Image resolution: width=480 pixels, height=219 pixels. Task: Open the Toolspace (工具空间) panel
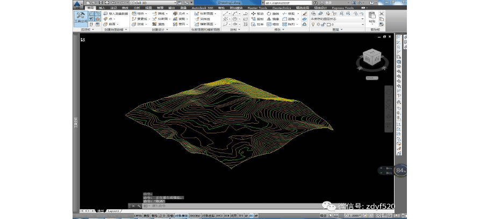coord(81,18)
